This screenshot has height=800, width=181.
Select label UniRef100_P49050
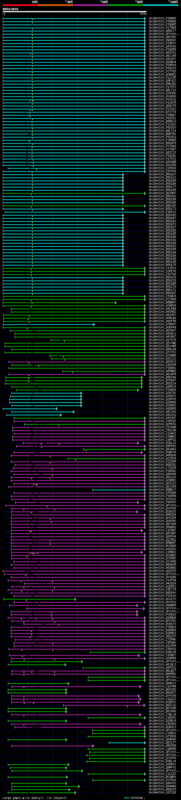pyautogui.click(x=162, y=502)
